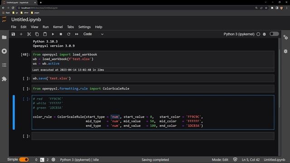Viewport: 290px width, 163px height.
Task: Restart the kernel
Action: [x=68, y=34]
